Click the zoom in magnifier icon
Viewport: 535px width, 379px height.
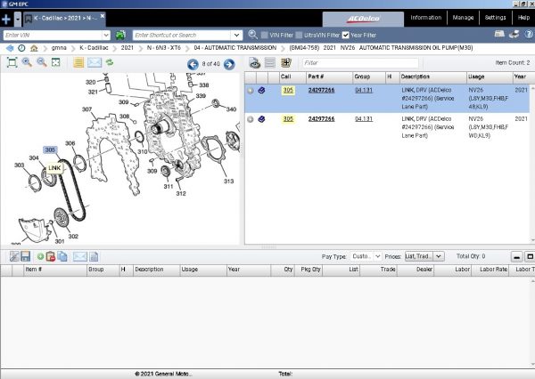[x=27, y=62]
